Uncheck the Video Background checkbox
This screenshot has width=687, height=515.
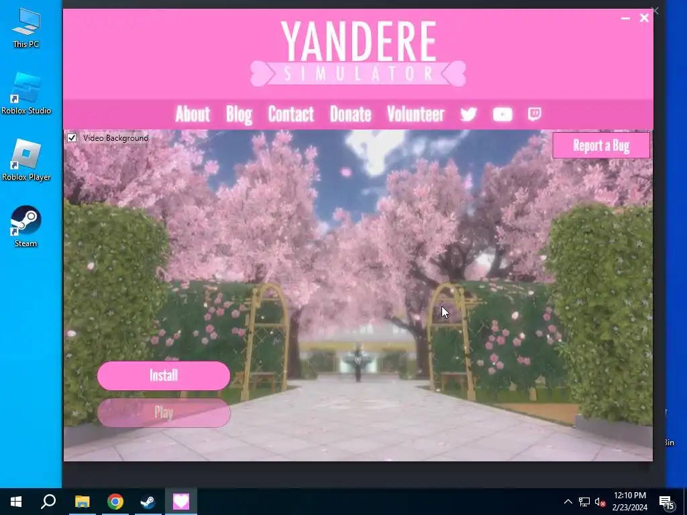[72, 138]
